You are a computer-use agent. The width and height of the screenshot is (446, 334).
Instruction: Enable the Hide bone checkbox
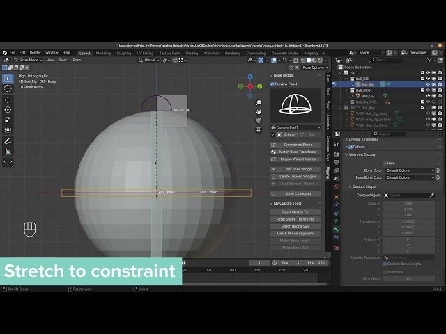click(385, 164)
